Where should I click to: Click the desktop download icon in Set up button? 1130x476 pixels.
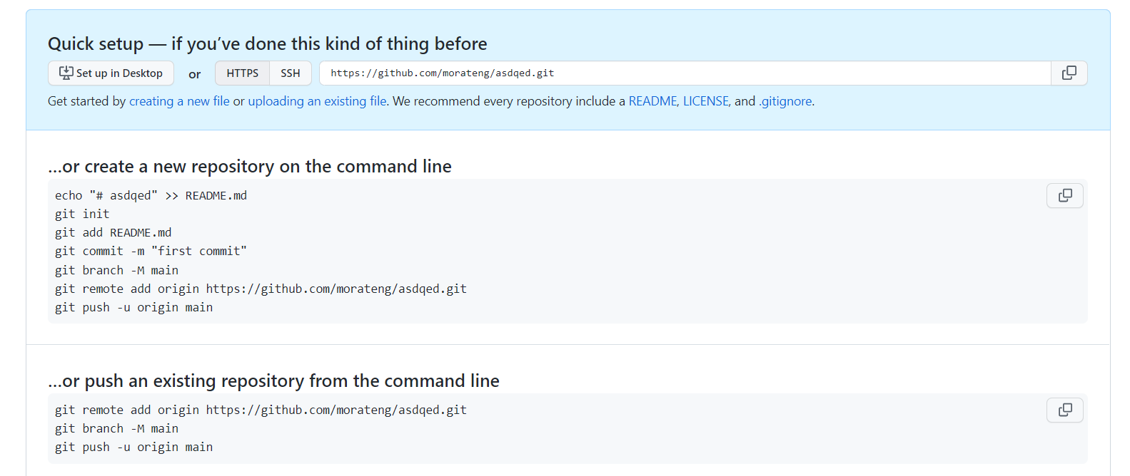pyautogui.click(x=66, y=73)
